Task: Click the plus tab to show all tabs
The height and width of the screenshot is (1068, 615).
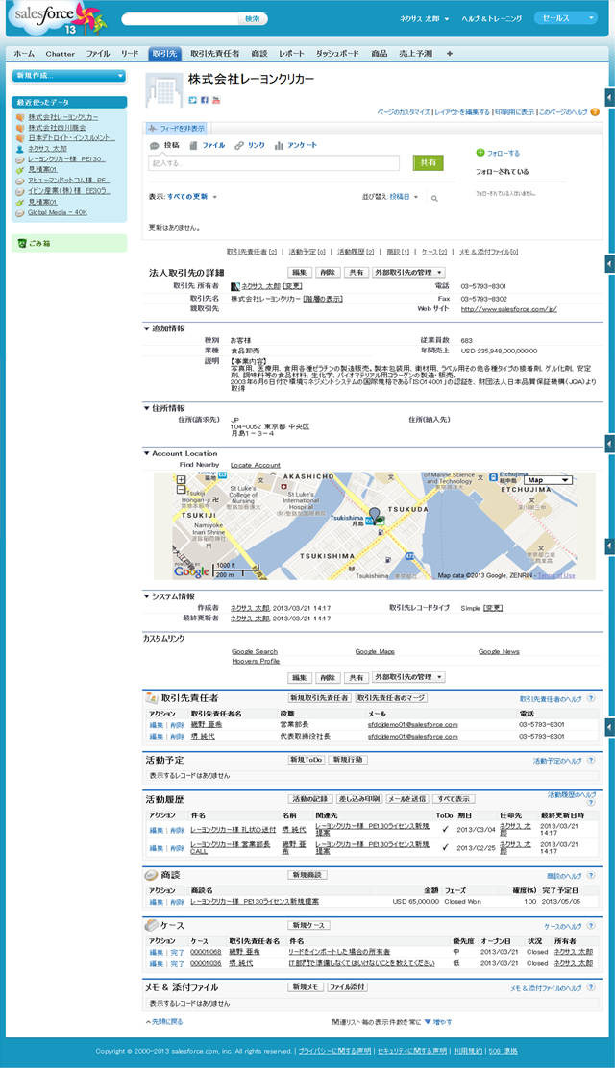Action: 450,53
